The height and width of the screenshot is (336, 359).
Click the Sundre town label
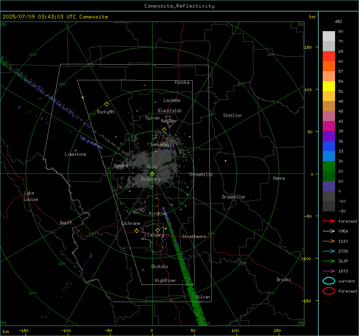pyautogui.click(x=121, y=166)
